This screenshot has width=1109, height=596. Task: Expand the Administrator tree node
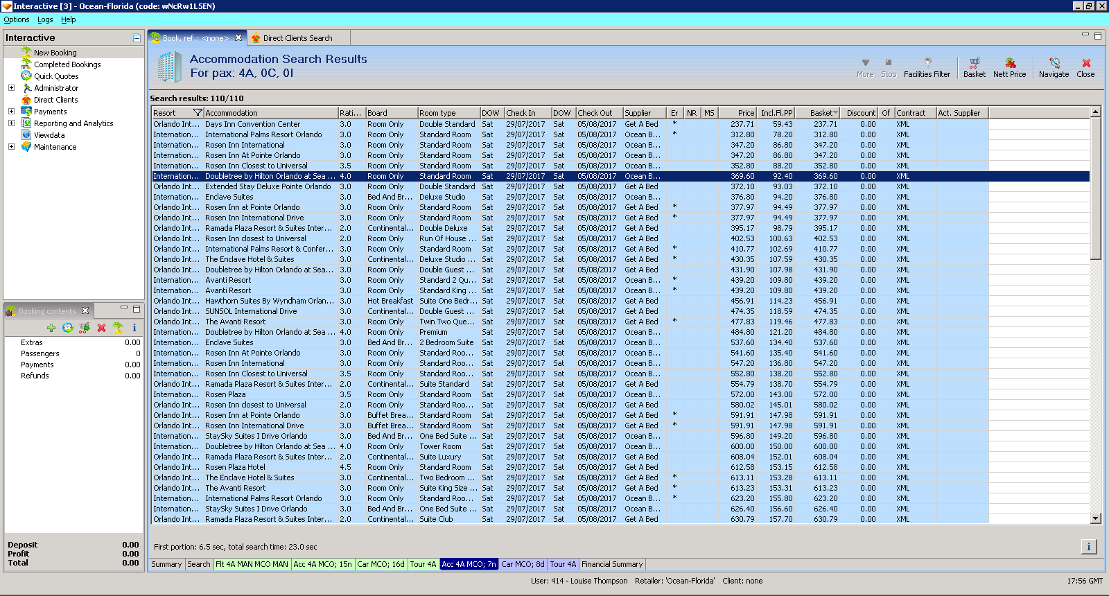click(11, 88)
